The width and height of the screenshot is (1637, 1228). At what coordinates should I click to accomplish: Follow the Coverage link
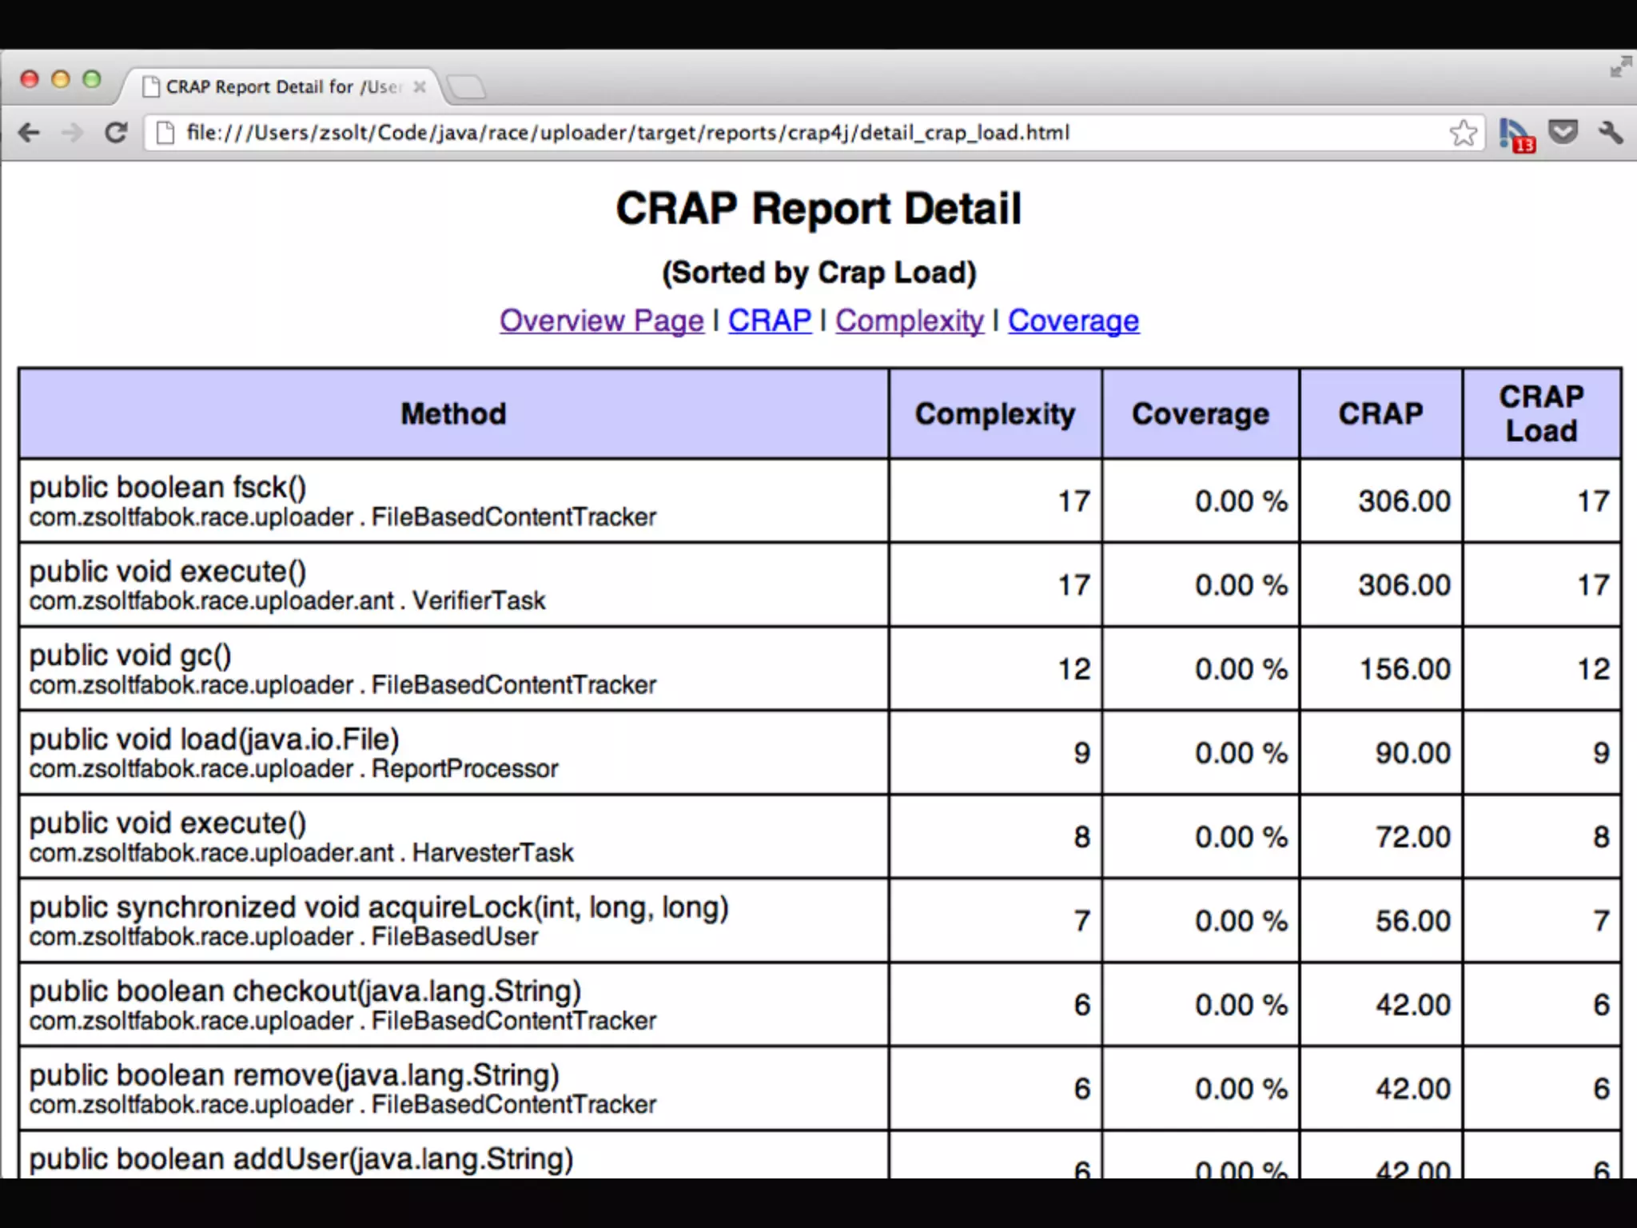(x=1073, y=321)
